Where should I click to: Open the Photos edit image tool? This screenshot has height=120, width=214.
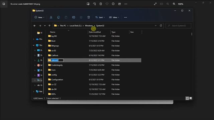[88, 4]
